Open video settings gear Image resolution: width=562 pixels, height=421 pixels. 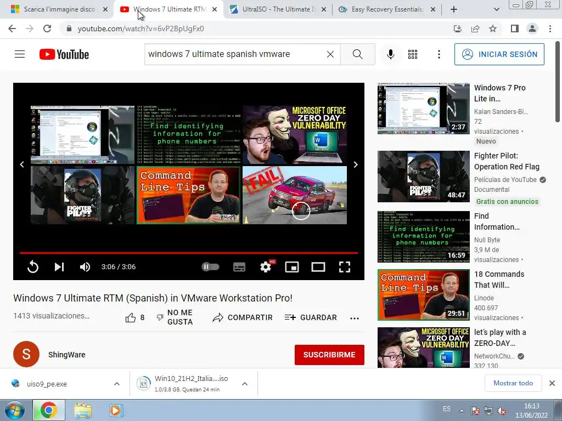[x=266, y=267]
